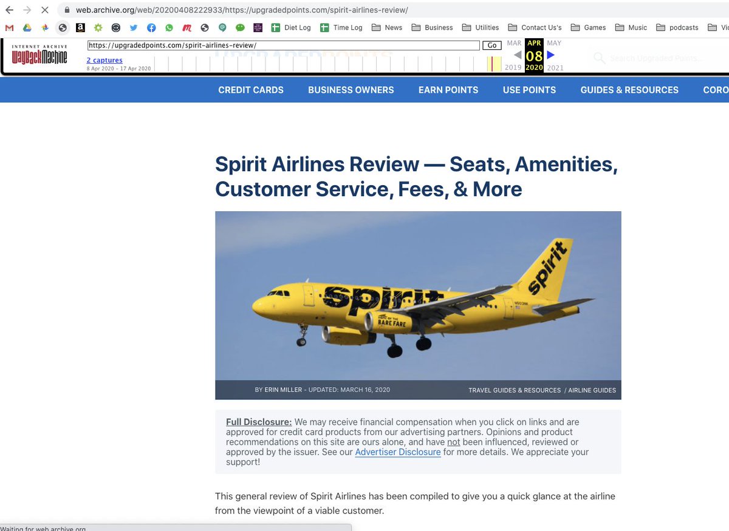This screenshot has width=729, height=531.
Task: Open the USE POINTS nav menu
Action: pyautogui.click(x=529, y=90)
